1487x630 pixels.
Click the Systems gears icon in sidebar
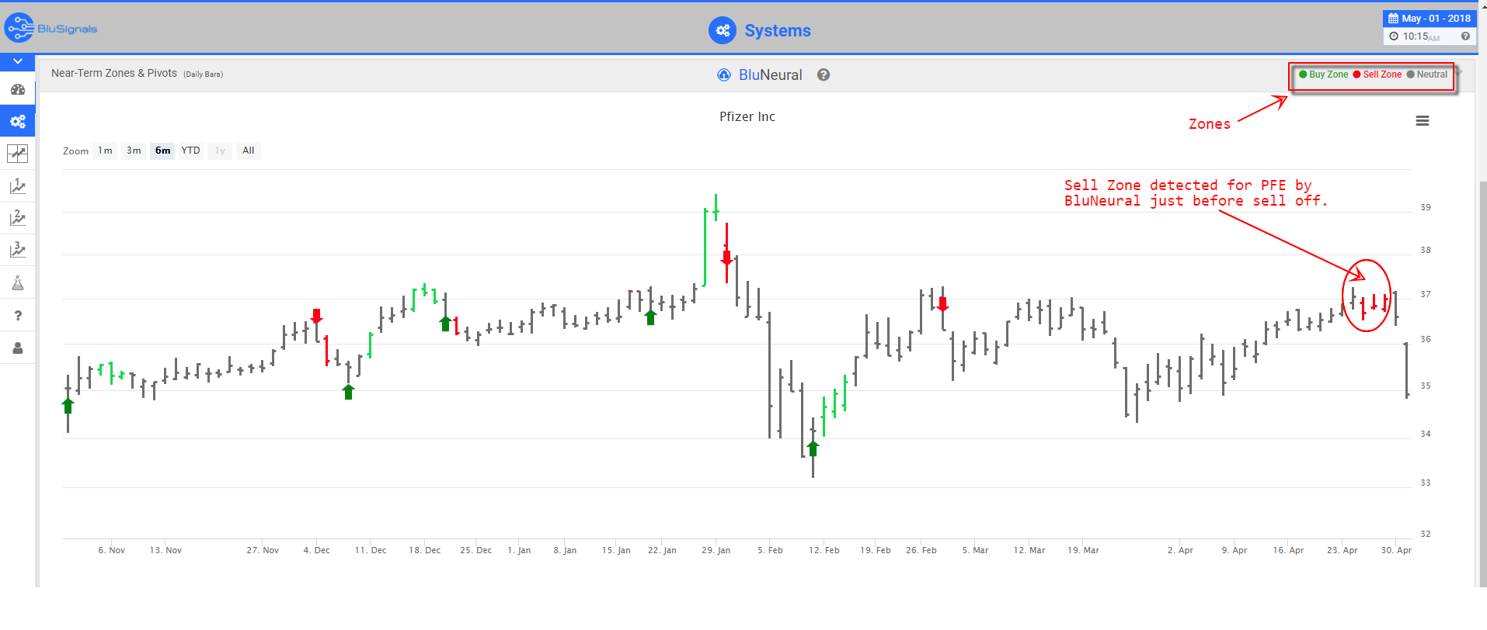17,122
